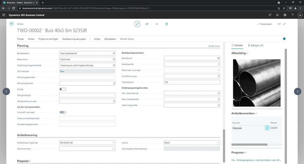Click the Artikelkenmerken horizontal scrollbar
This screenshot has height=164, width=304.
tap(249, 144)
